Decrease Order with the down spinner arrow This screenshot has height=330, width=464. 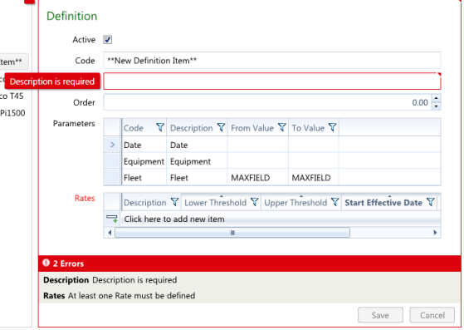(436, 106)
